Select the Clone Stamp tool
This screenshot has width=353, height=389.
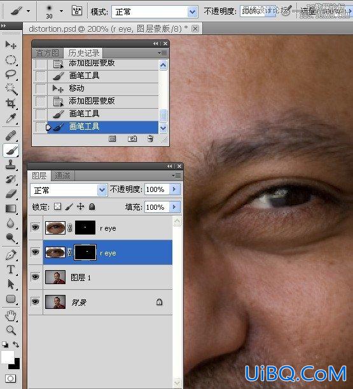[11, 165]
